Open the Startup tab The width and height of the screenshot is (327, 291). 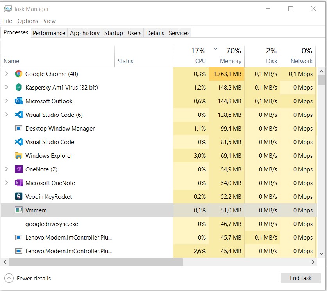(114, 33)
